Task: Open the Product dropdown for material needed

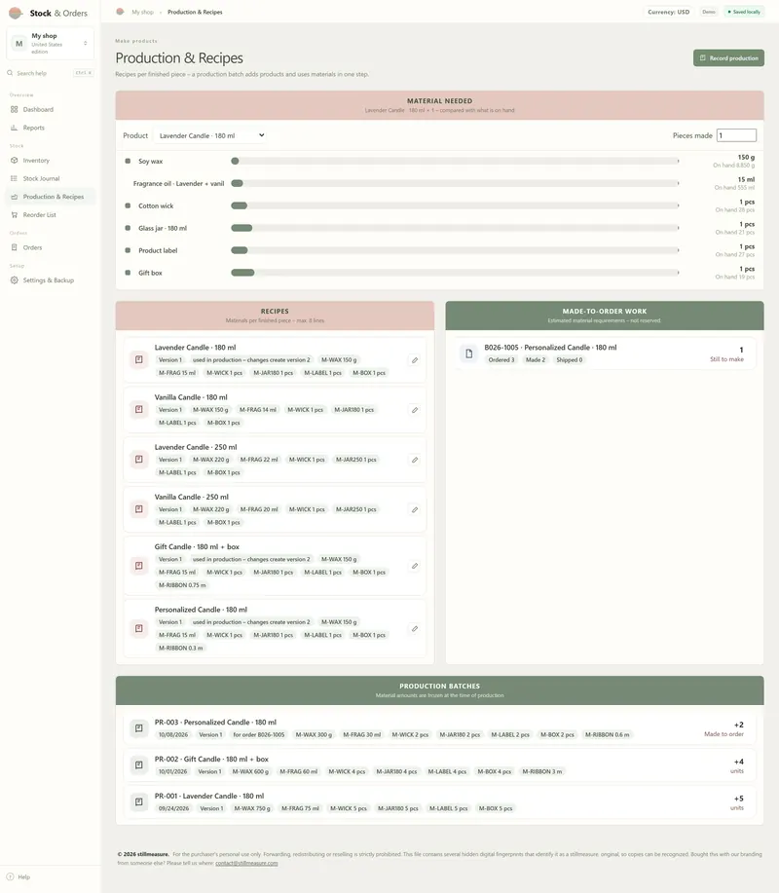Action: click(209, 135)
